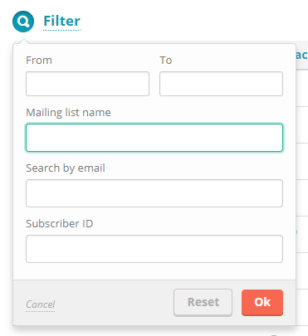Select the Subscriber ID text field

(154, 249)
